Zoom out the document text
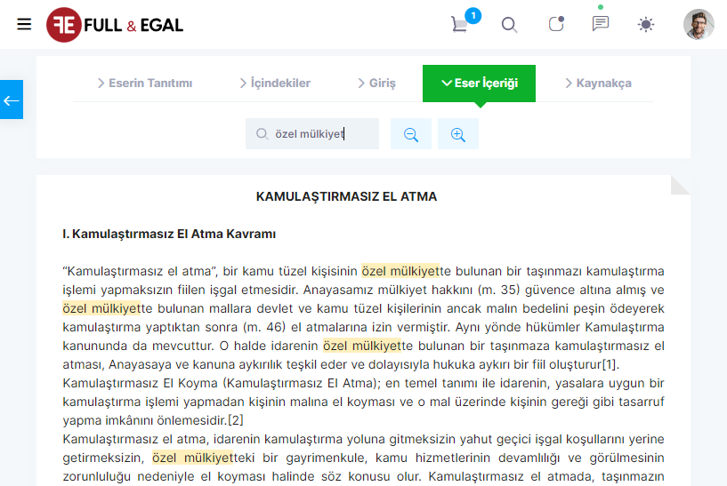The width and height of the screenshot is (727, 486). (411, 134)
